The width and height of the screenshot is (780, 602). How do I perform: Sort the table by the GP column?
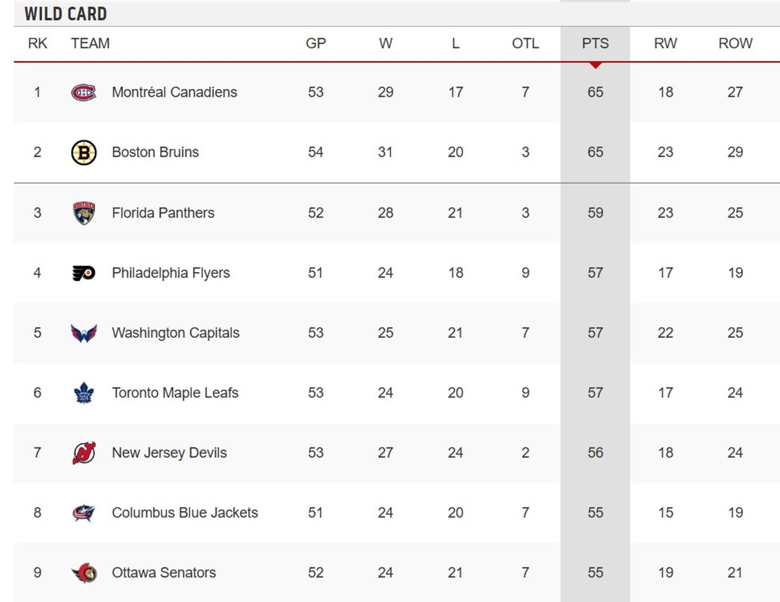pyautogui.click(x=316, y=44)
